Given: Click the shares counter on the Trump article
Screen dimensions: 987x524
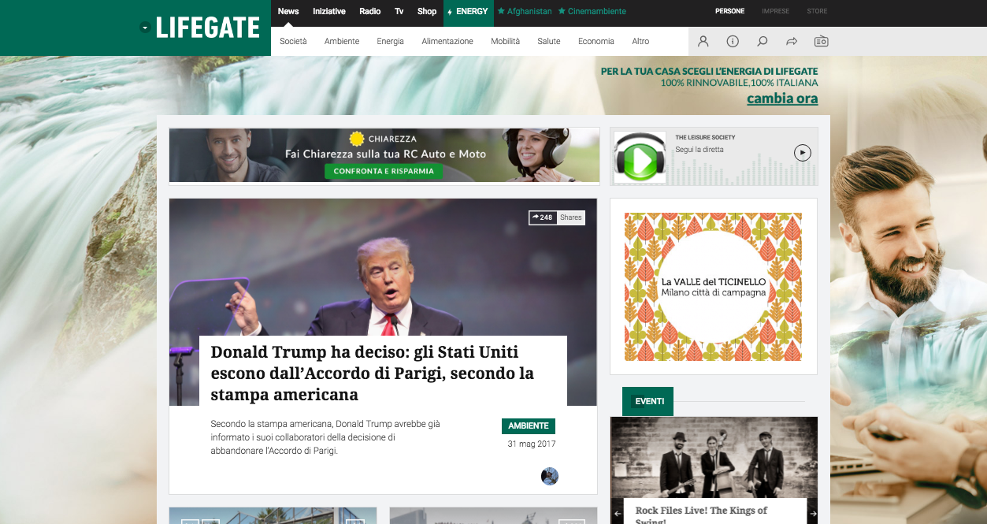Looking at the screenshot, I should pos(556,217).
